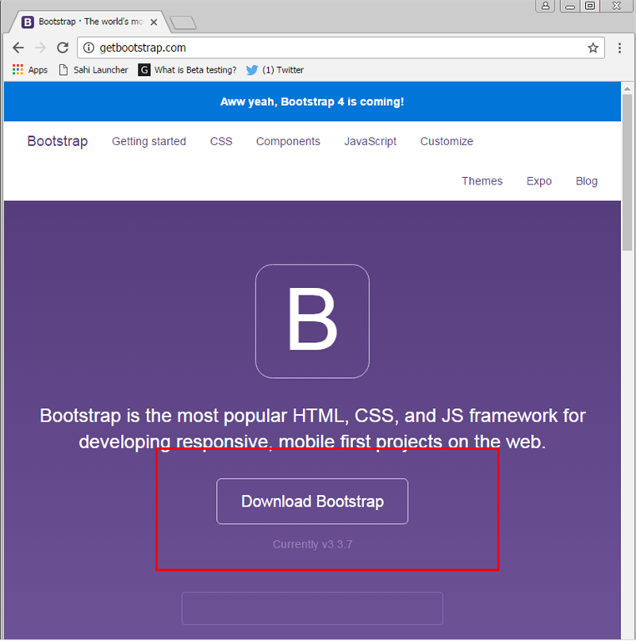Open the JavaScript nav item

click(x=371, y=141)
